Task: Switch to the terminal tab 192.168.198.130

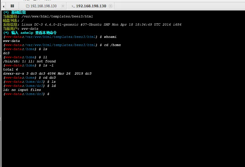Action: coord(91,6)
